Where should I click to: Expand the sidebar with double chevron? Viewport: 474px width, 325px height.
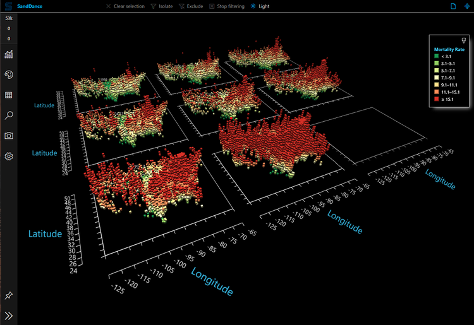pyautogui.click(x=9, y=316)
